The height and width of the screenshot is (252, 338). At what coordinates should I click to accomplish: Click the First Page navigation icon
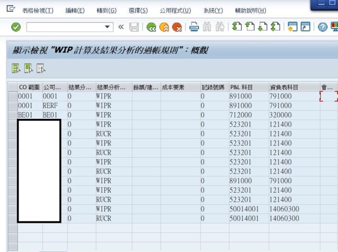point(237,27)
